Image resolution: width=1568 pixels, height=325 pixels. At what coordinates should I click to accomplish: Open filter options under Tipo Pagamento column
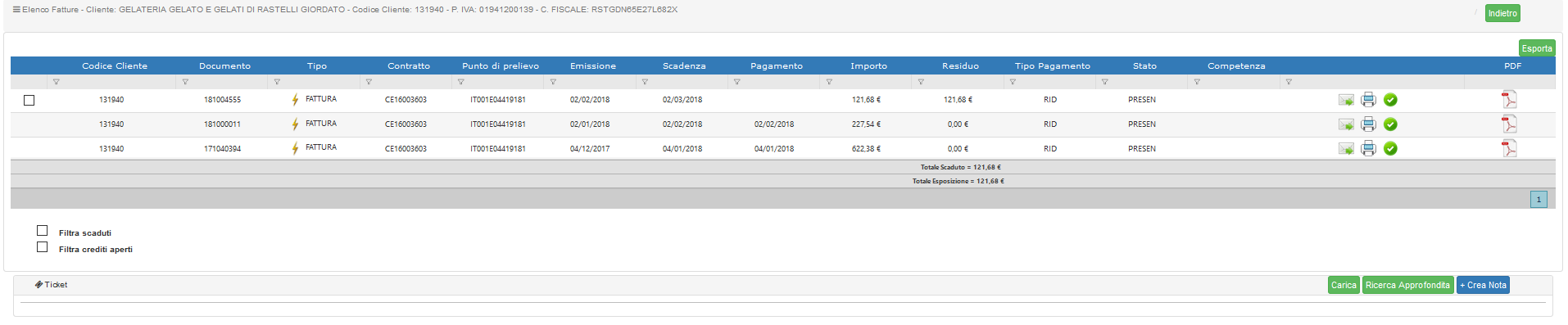click(1013, 82)
